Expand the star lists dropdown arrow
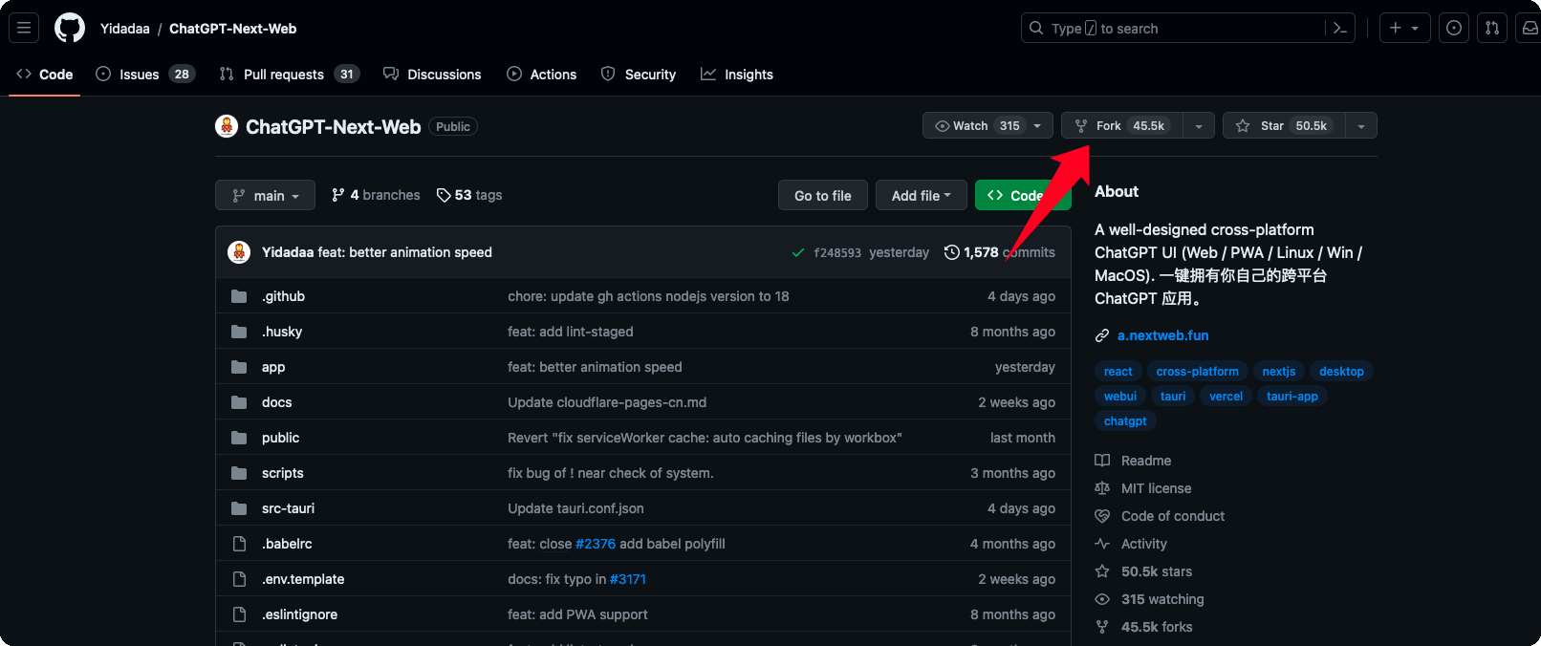Screen dimensions: 1541x646 click(x=1361, y=126)
